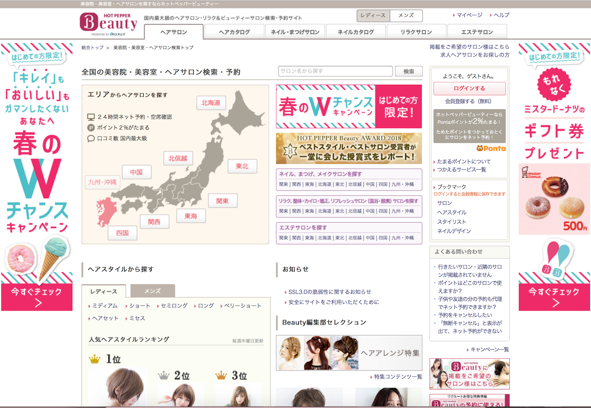
Task: Select 東北 region on the map
Action: [x=242, y=166]
